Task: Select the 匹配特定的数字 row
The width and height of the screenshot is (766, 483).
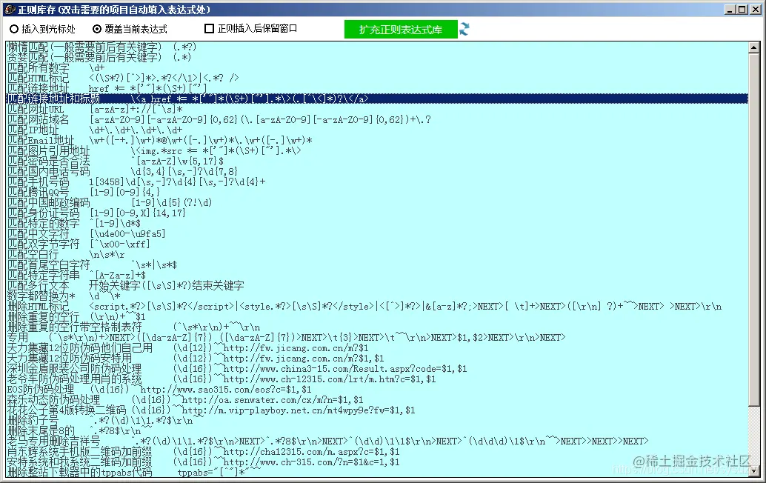Action: pos(377,223)
